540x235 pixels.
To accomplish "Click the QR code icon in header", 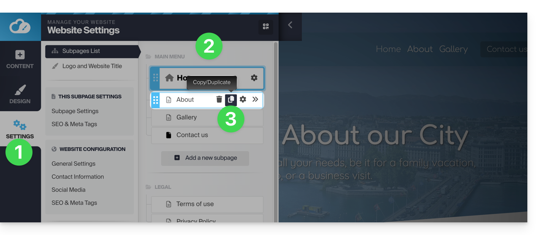I will click(x=266, y=27).
